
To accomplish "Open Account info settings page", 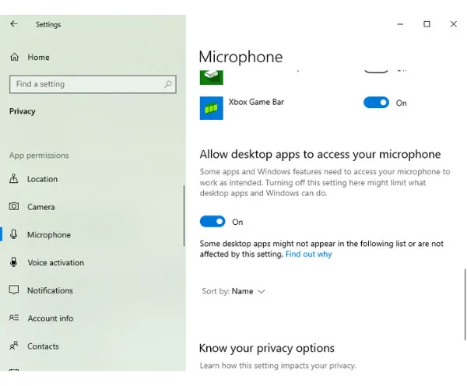I will [50, 318].
